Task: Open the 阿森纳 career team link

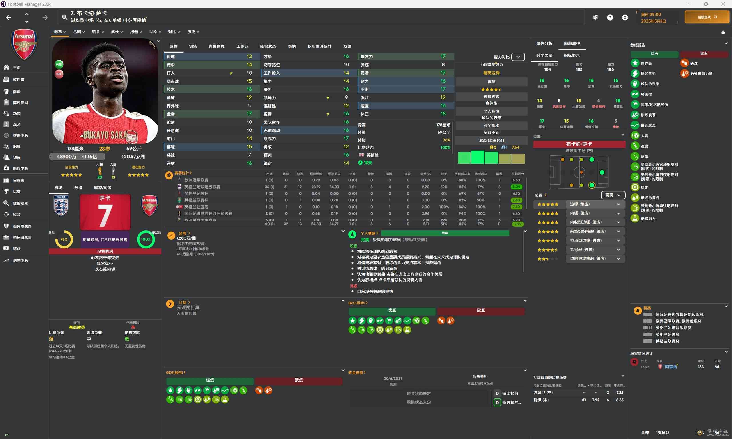Action: (x=671, y=366)
